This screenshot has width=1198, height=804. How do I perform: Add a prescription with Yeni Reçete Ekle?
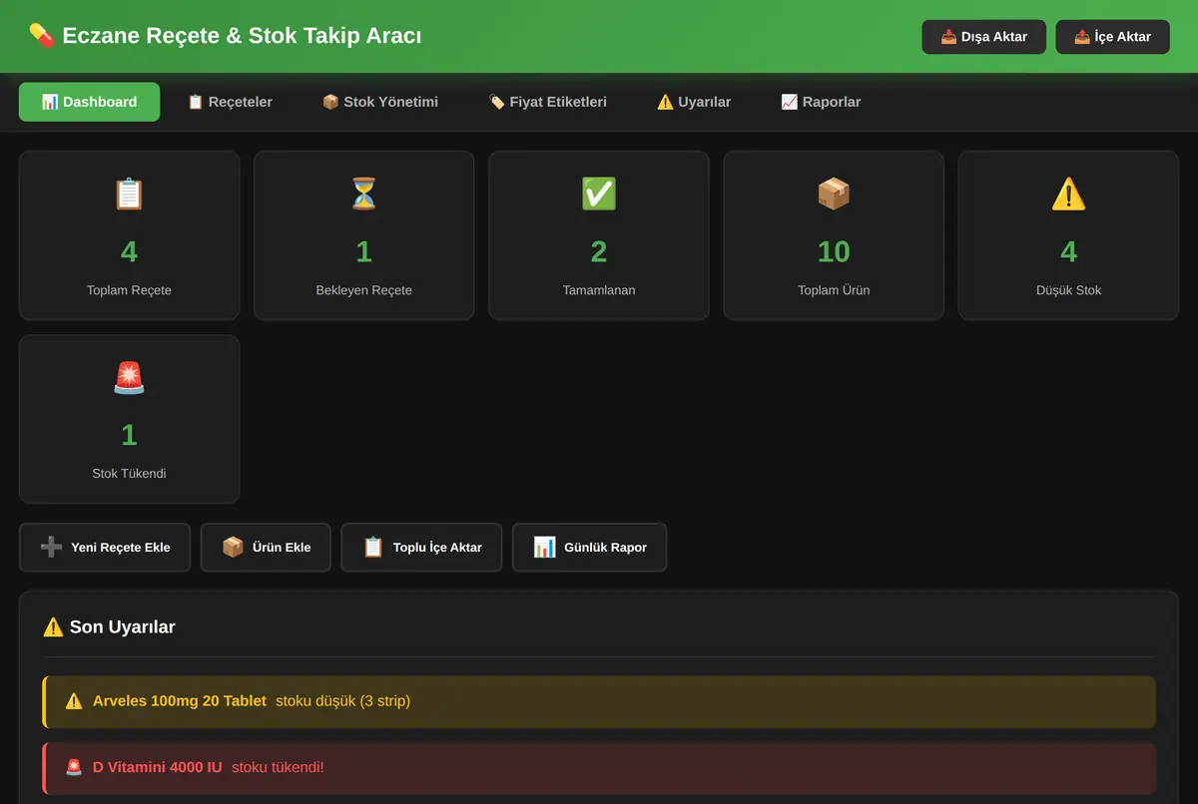click(105, 548)
